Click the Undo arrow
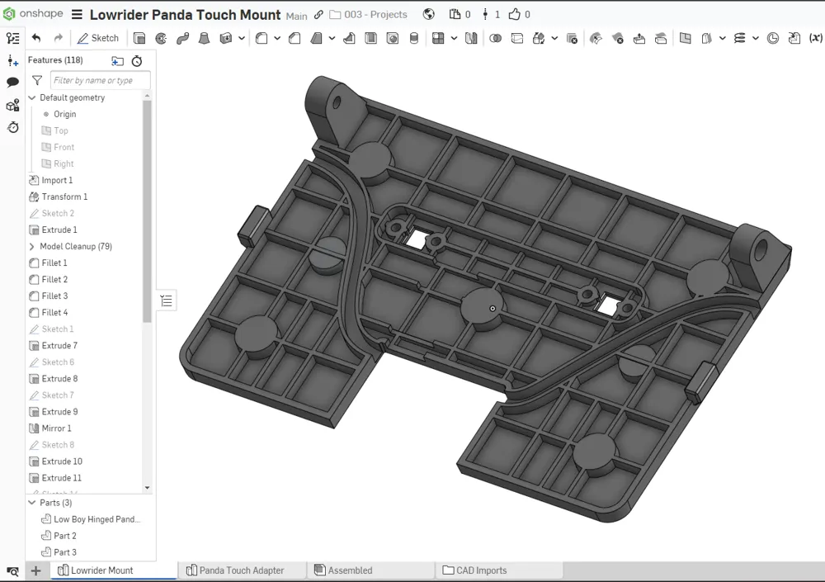This screenshot has width=825, height=582. [x=36, y=38]
